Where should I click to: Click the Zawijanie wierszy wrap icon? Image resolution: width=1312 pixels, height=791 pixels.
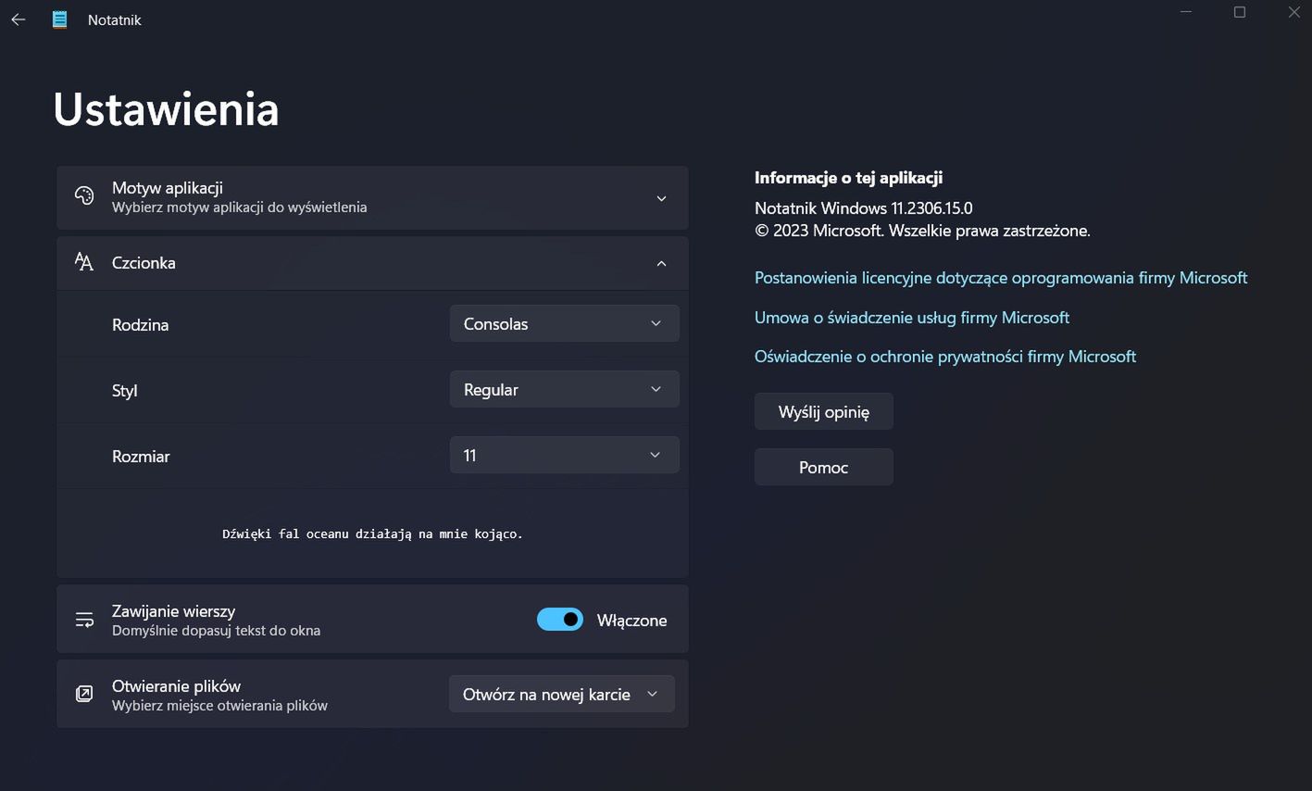[84, 620]
